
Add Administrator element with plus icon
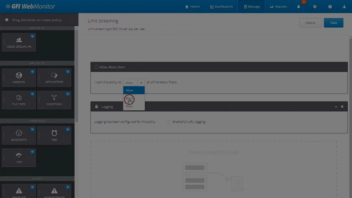pyautogui.click(x=68, y=187)
